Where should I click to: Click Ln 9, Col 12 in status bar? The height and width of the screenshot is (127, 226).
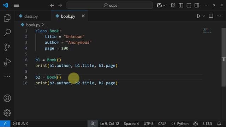109,123
